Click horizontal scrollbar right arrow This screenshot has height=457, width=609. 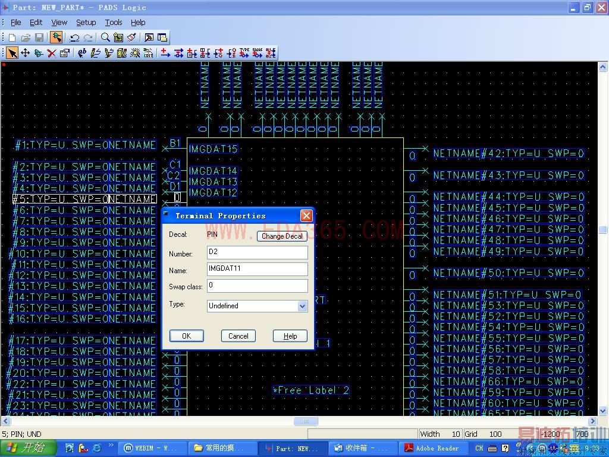click(592, 421)
